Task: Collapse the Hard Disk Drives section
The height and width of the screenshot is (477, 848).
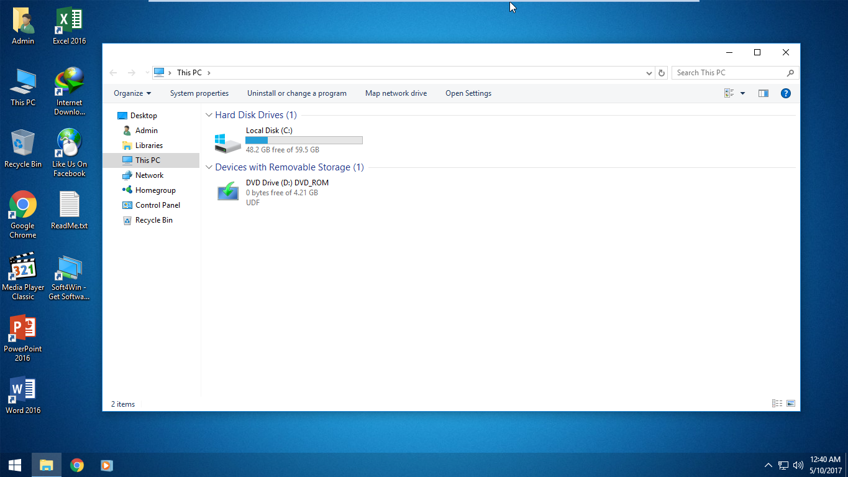Action: click(x=208, y=114)
